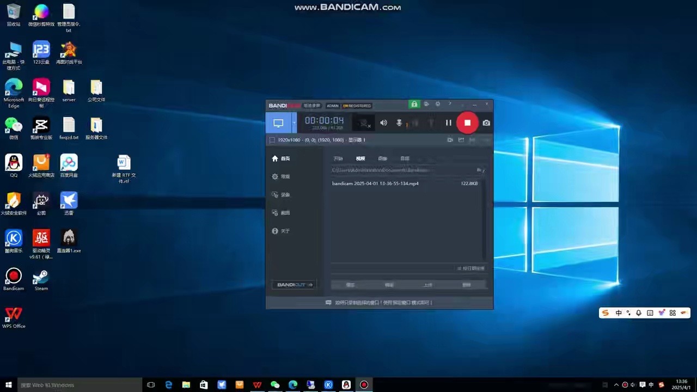The image size is (697, 392).
Task: Open Task View on the taskbar
Action: click(151, 384)
